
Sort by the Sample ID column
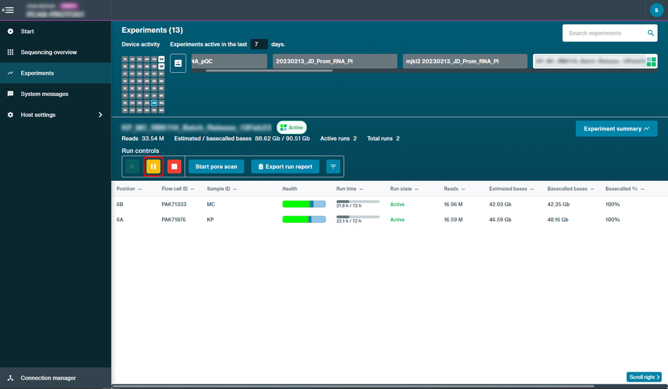tap(222, 189)
